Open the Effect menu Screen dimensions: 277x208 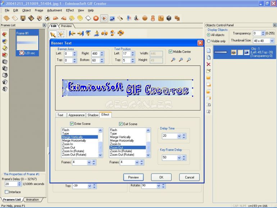tap(70, 10)
